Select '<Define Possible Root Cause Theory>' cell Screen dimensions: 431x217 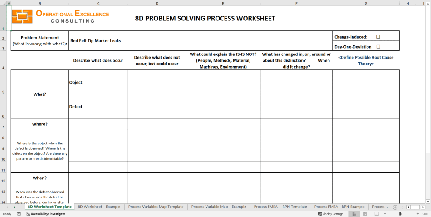pyautogui.click(x=366, y=60)
